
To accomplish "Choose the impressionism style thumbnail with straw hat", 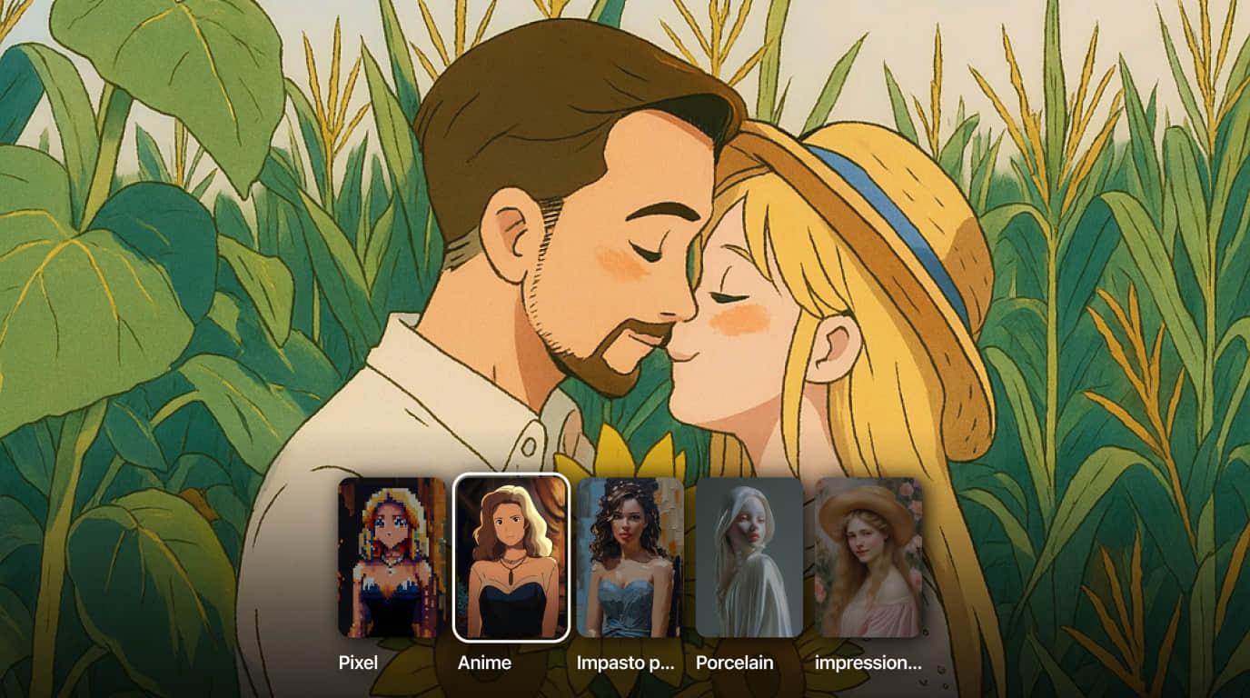I will (868, 557).
